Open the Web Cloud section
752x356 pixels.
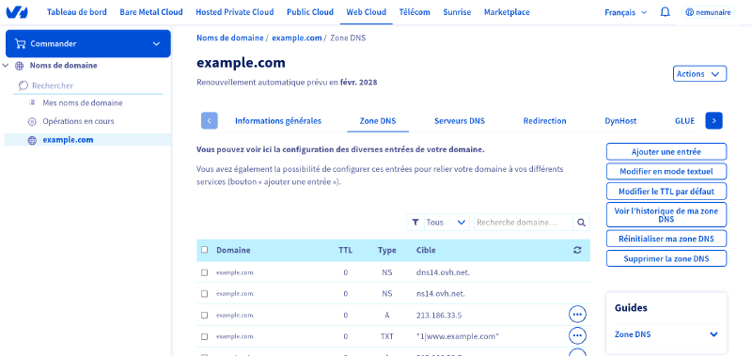tap(367, 12)
